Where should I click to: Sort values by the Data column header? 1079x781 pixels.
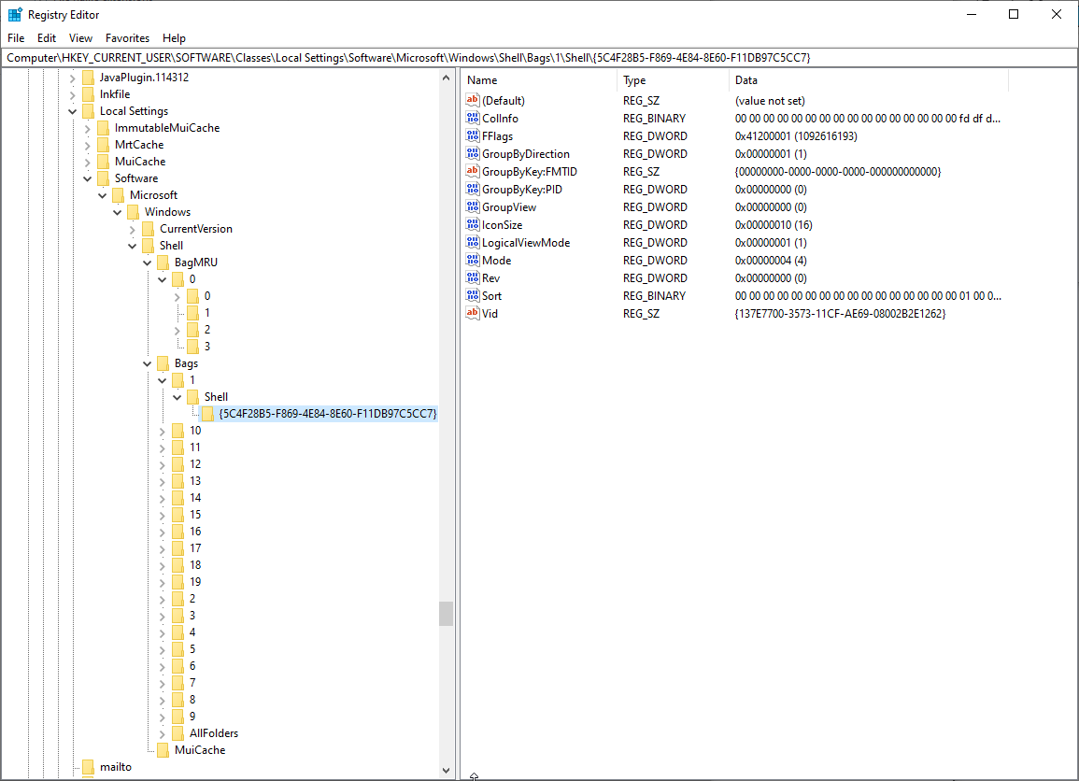pyautogui.click(x=869, y=79)
